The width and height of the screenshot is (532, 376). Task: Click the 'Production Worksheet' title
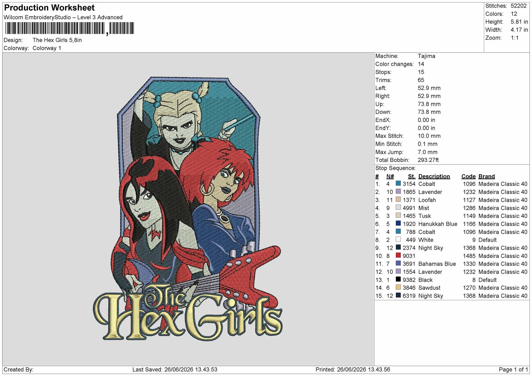49,8
